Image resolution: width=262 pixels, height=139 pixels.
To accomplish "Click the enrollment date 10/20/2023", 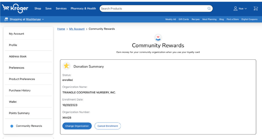I will click(x=70, y=105).
